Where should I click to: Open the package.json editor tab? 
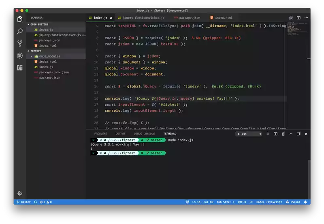(187, 18)
